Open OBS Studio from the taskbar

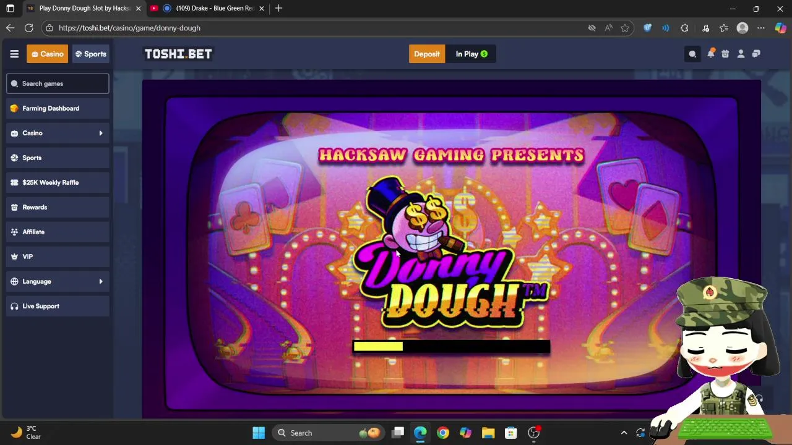tap(533, 433)
